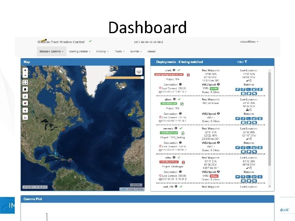Click deployments scrollbar up arrow
This screenshot has height=221, width=295.
click(x=270, y=71)
